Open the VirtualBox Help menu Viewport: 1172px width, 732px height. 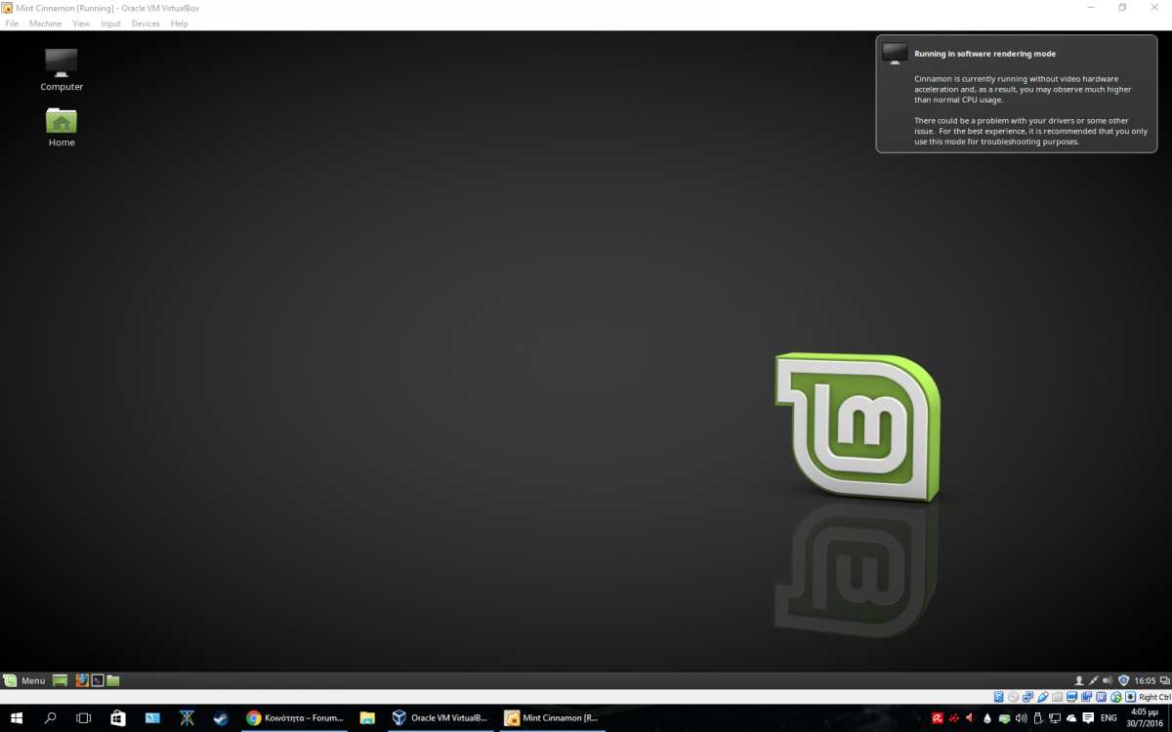pyautogui.click(x=180, y=23)
